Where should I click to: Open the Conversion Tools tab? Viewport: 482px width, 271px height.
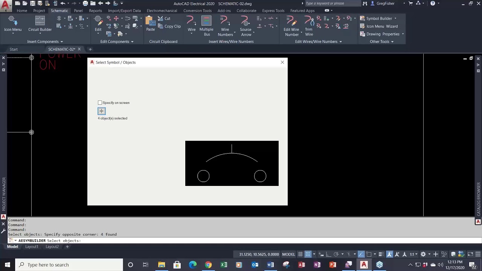click(x=197, y=11)
